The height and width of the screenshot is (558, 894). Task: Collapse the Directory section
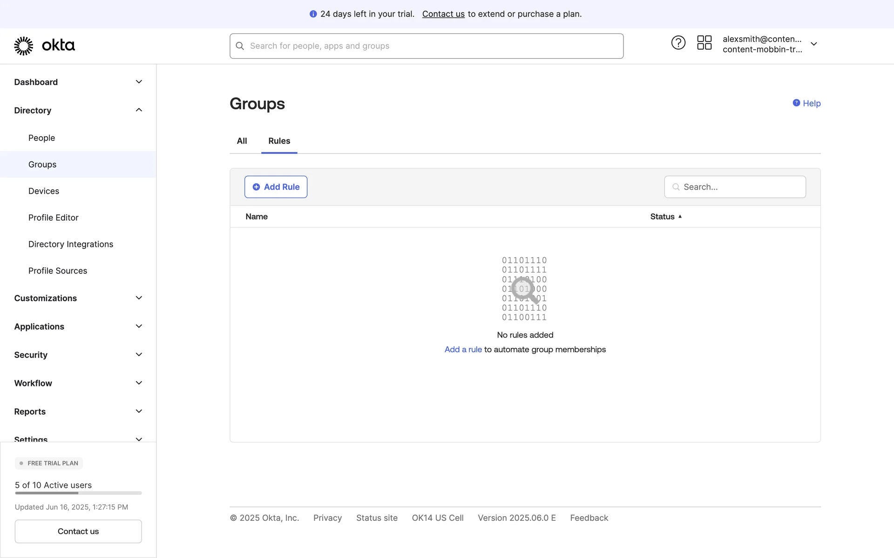click(x=139, y=110)
